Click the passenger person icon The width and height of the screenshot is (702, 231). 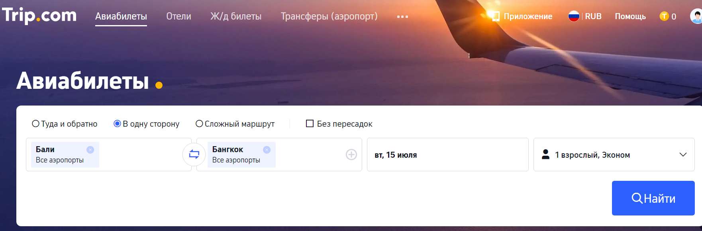point(546,155)
